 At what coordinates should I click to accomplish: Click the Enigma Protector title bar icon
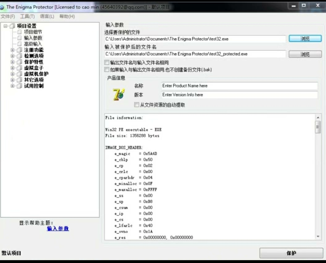[x=3, y=7]
